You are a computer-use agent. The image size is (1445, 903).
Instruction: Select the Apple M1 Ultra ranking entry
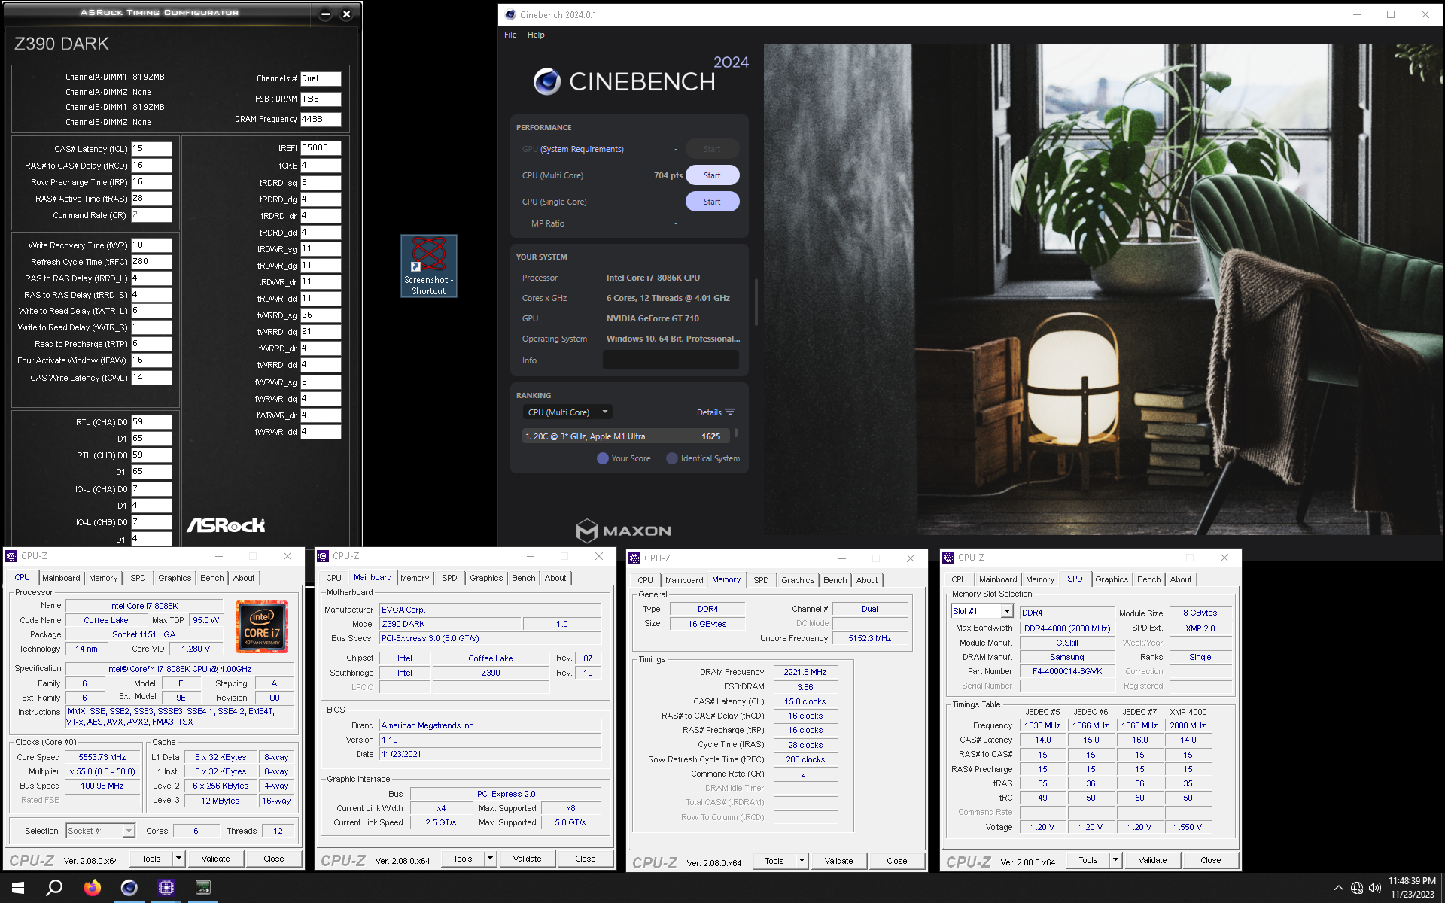click(625, 436)
